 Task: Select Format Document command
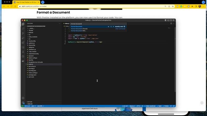[98, 26]
